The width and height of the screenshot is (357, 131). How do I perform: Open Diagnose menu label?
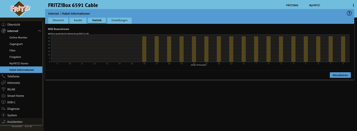13,109
